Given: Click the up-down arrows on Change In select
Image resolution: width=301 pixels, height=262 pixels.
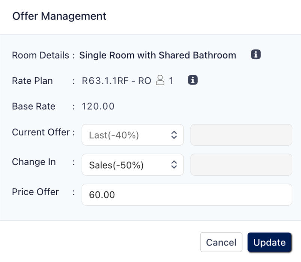Looking at the screenshot, I should (x=174, y=165).
